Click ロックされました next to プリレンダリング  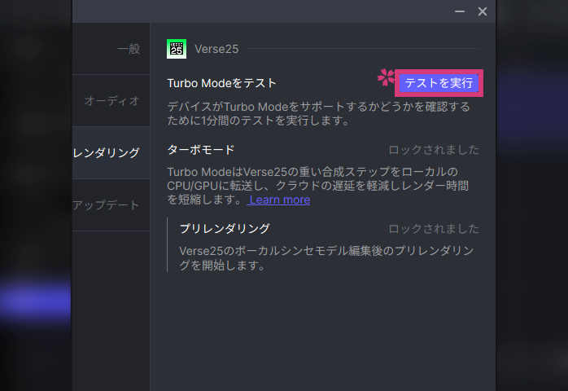point(434,229)
